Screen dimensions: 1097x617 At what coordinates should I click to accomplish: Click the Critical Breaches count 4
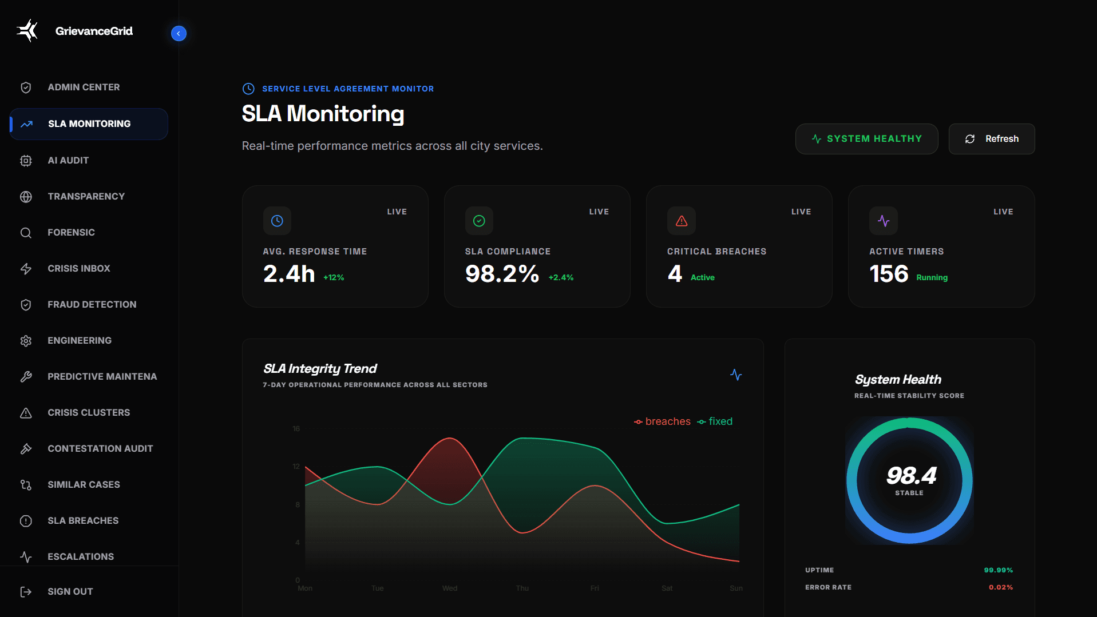click(x=675, y=274)
